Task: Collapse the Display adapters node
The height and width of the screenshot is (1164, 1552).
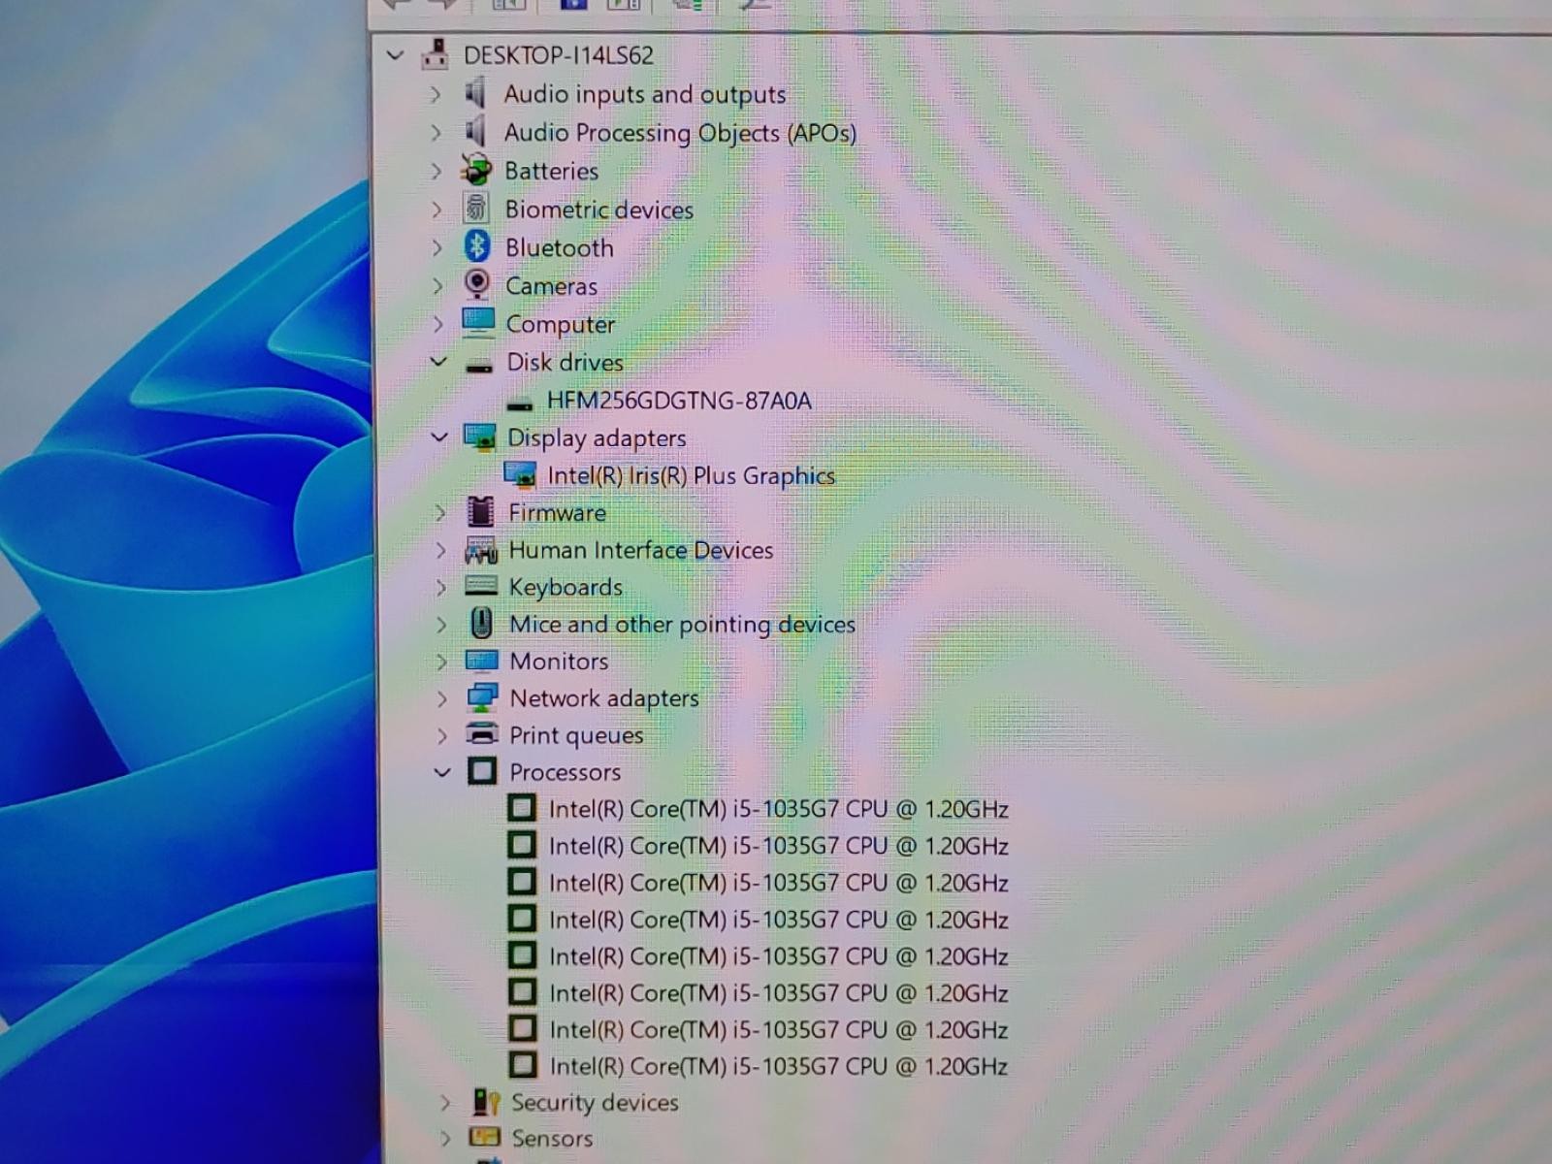Action: 439,437
